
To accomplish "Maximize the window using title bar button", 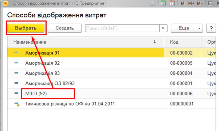I will point(210,3).
